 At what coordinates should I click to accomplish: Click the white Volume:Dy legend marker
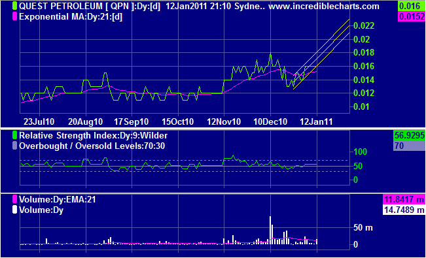(15, 210)
